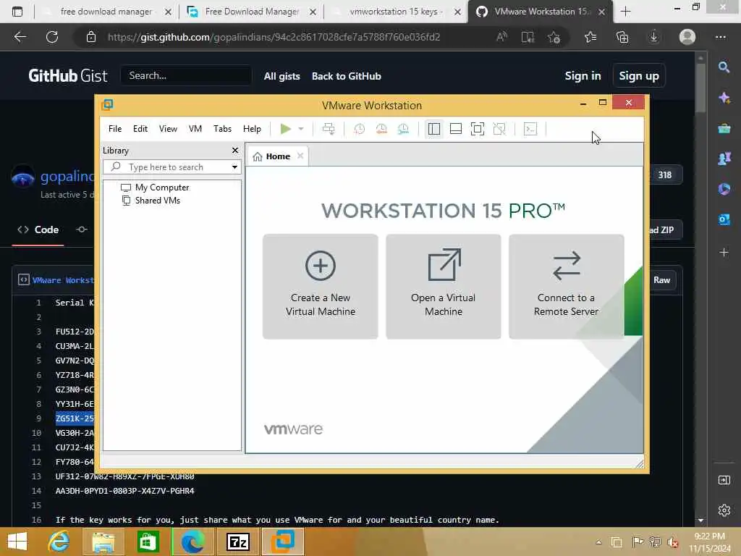Open browser Downloads icon
741x556 pixels.
[x=654, y=37]
